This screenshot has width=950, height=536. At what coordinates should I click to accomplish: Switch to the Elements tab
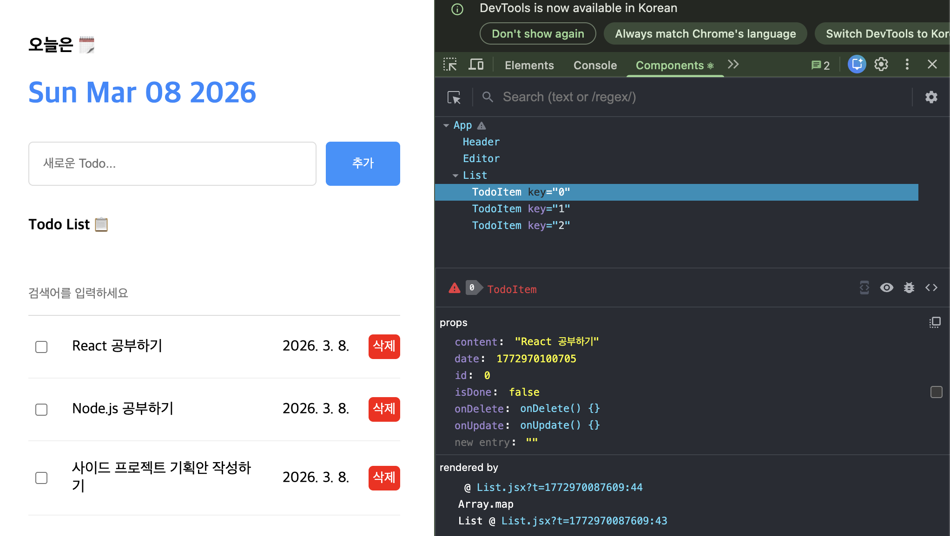pyautogui.click(x=529, y=65)
